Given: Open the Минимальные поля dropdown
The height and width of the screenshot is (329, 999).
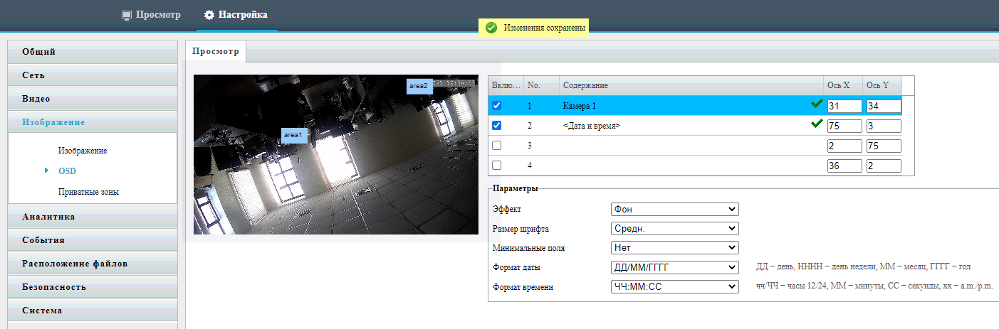Looking at the screenshot, I should point(675,248).
